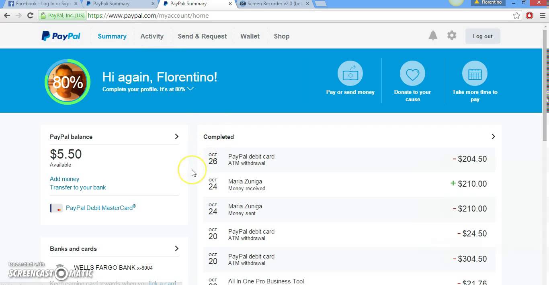The width and height of the screenshot is (549, 285).
Task: Click the Pay or send money icon
Action: [350, 73]
